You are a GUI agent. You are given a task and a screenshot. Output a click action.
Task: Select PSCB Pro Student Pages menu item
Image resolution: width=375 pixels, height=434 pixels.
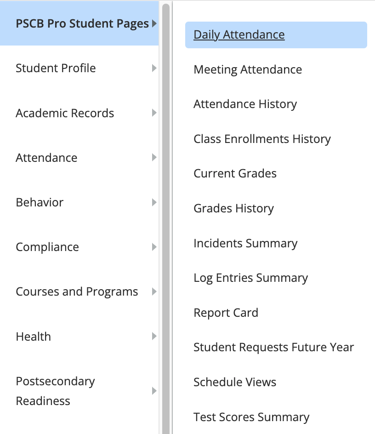[x=80, y=23]
